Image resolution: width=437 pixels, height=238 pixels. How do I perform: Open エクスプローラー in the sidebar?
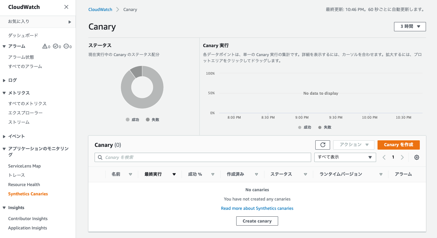[25, 113]
